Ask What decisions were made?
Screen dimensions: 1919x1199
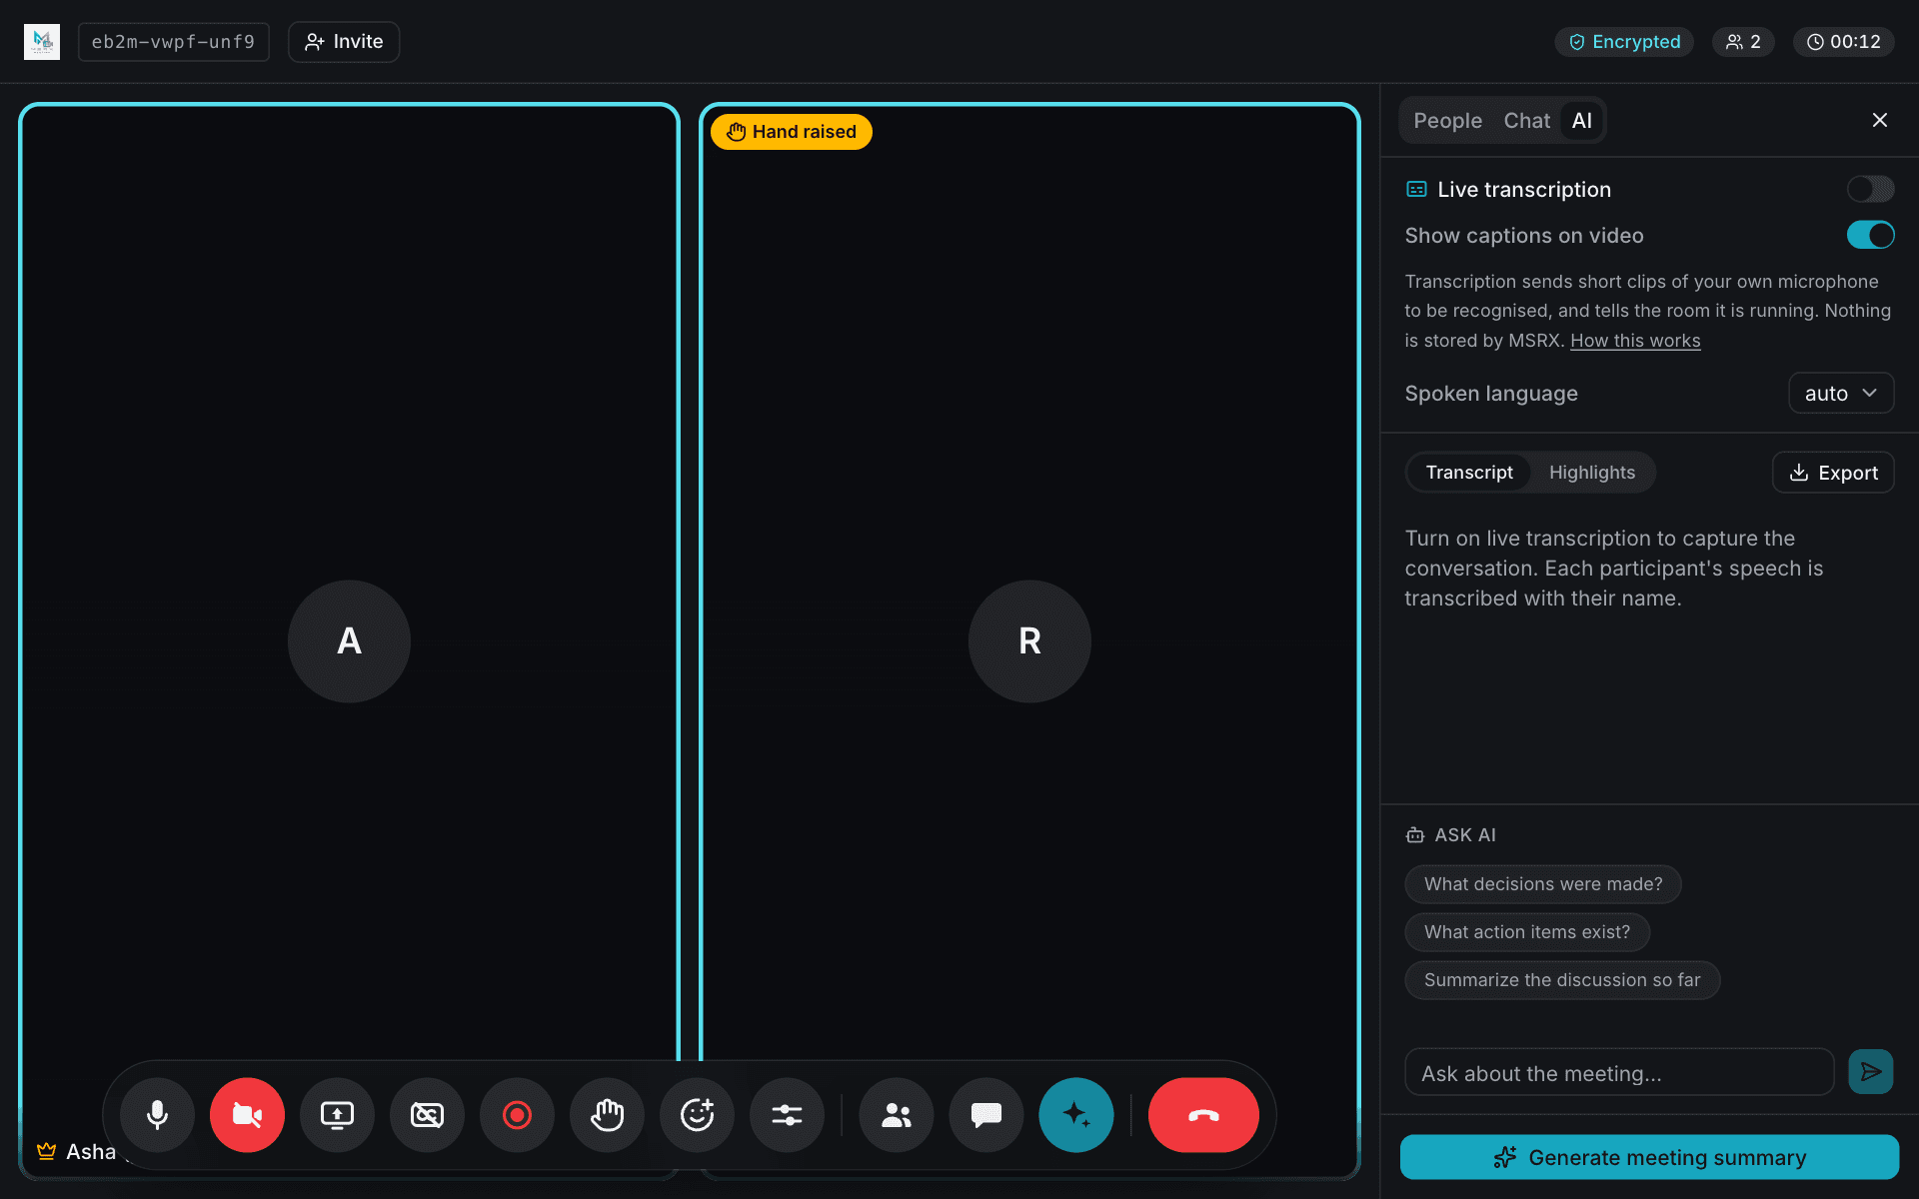coord(1543,884)
